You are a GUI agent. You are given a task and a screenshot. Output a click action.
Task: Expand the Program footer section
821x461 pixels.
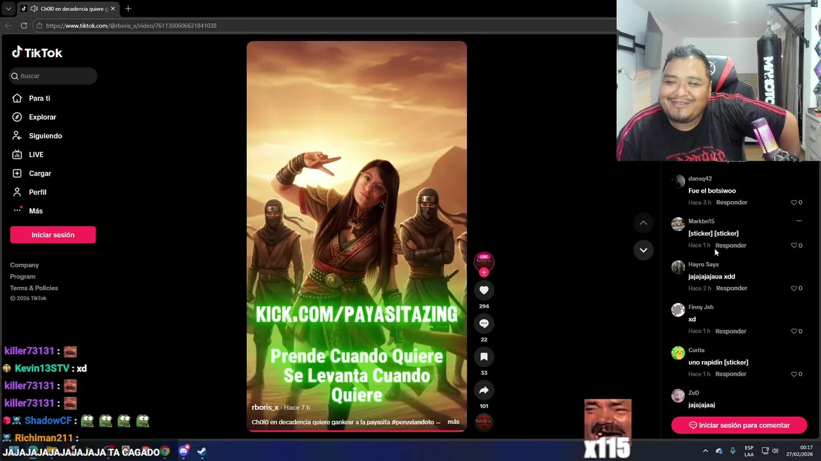point(22,277)
